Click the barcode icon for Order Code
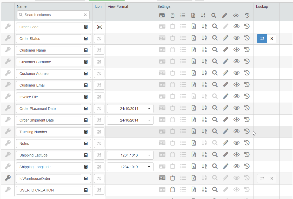Image resolution: width=293 pixels, height=199 pixels. [99, 27]
